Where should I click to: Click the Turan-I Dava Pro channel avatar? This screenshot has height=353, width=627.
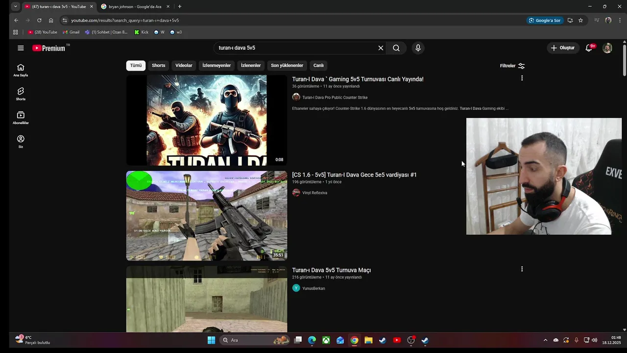click(296, 97)
